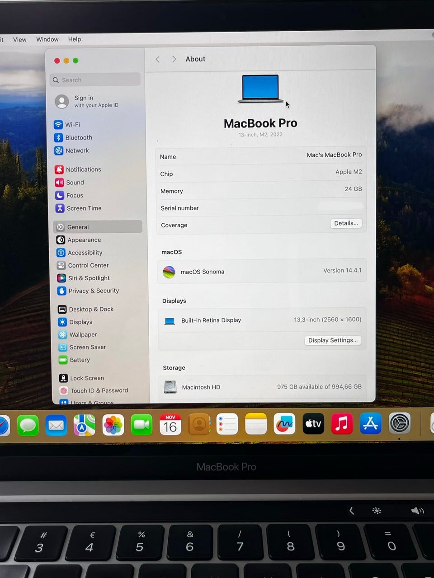Open the Window menu
The width and height of the screenshot is (434, 578).
pos(47,39)
